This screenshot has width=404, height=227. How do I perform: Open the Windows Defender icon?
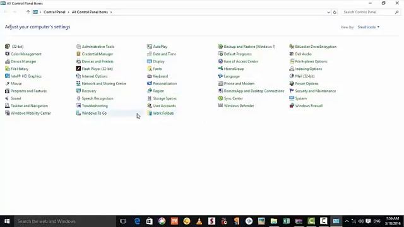coord(220,106)
